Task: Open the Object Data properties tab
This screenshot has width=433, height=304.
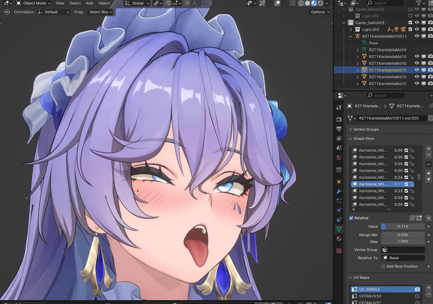Action: pyautogui.click(x=339, y=229)
